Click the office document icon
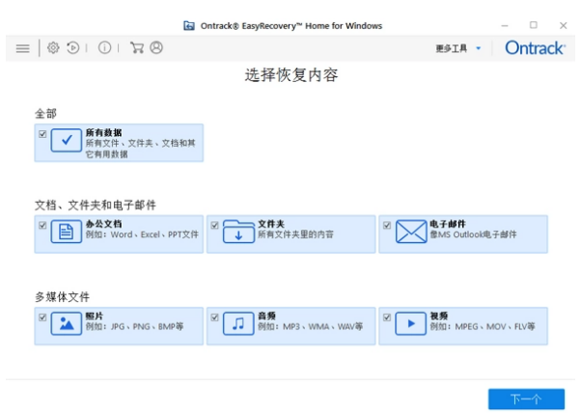 click(67, 233)
